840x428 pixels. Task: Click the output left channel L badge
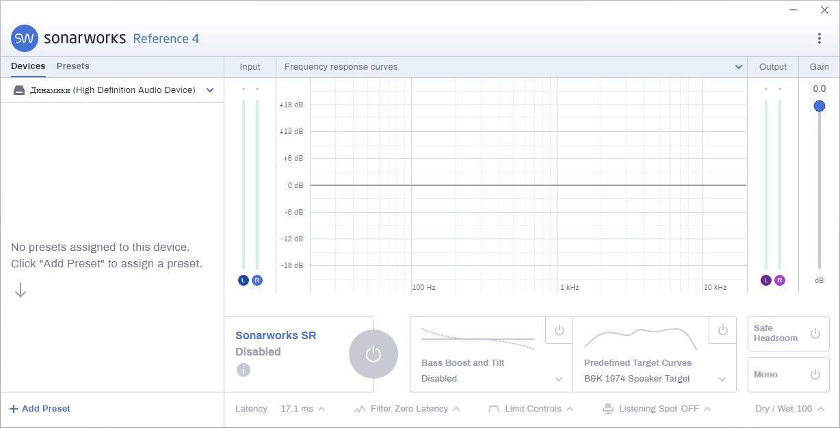click(x=766, y=280)
